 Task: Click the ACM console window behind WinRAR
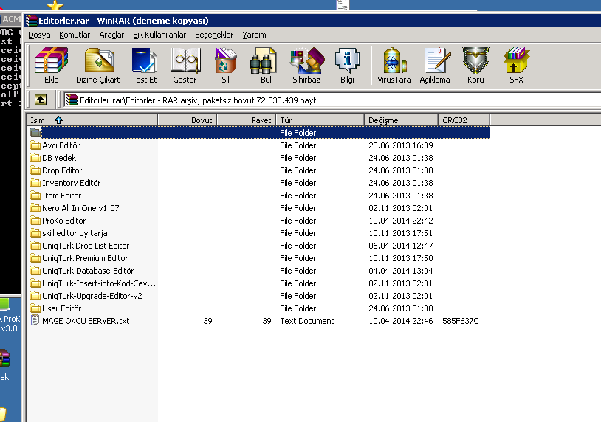tap(11, 153)
